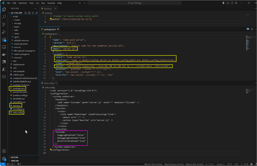Open Run and Debug view
This screenshot has width=257, height=166.
click(4, 32)
